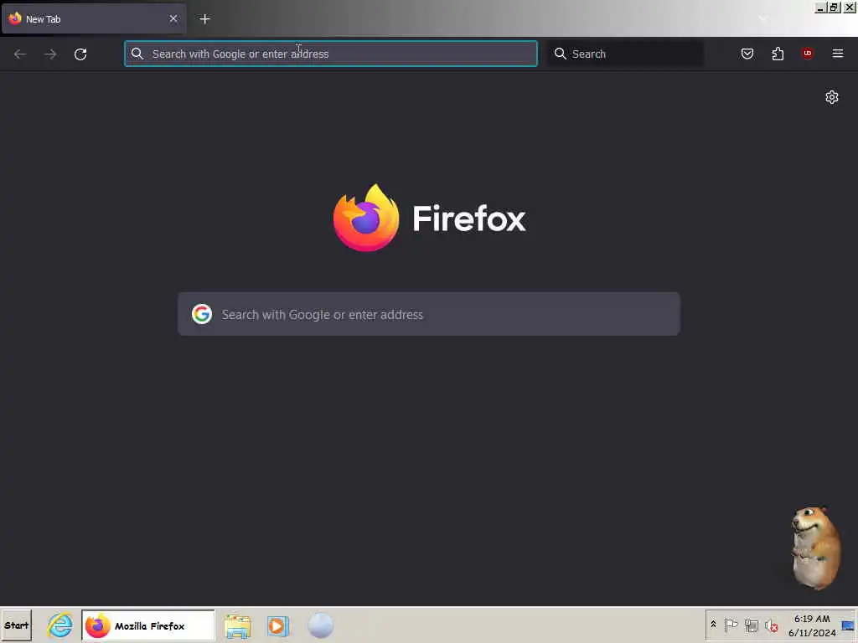Launch Internet Explorer from taskbar
Image resolution: width=858 pixels, height=643 pixels.
coord(59,625)
